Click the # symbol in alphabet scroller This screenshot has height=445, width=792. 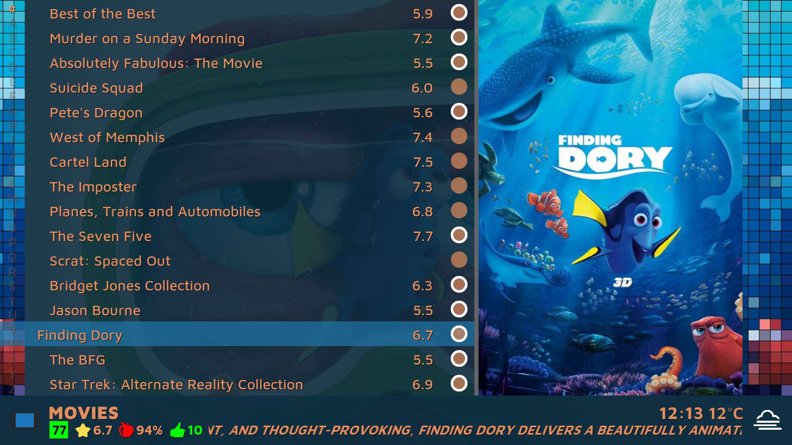click(x=12, y=9)
